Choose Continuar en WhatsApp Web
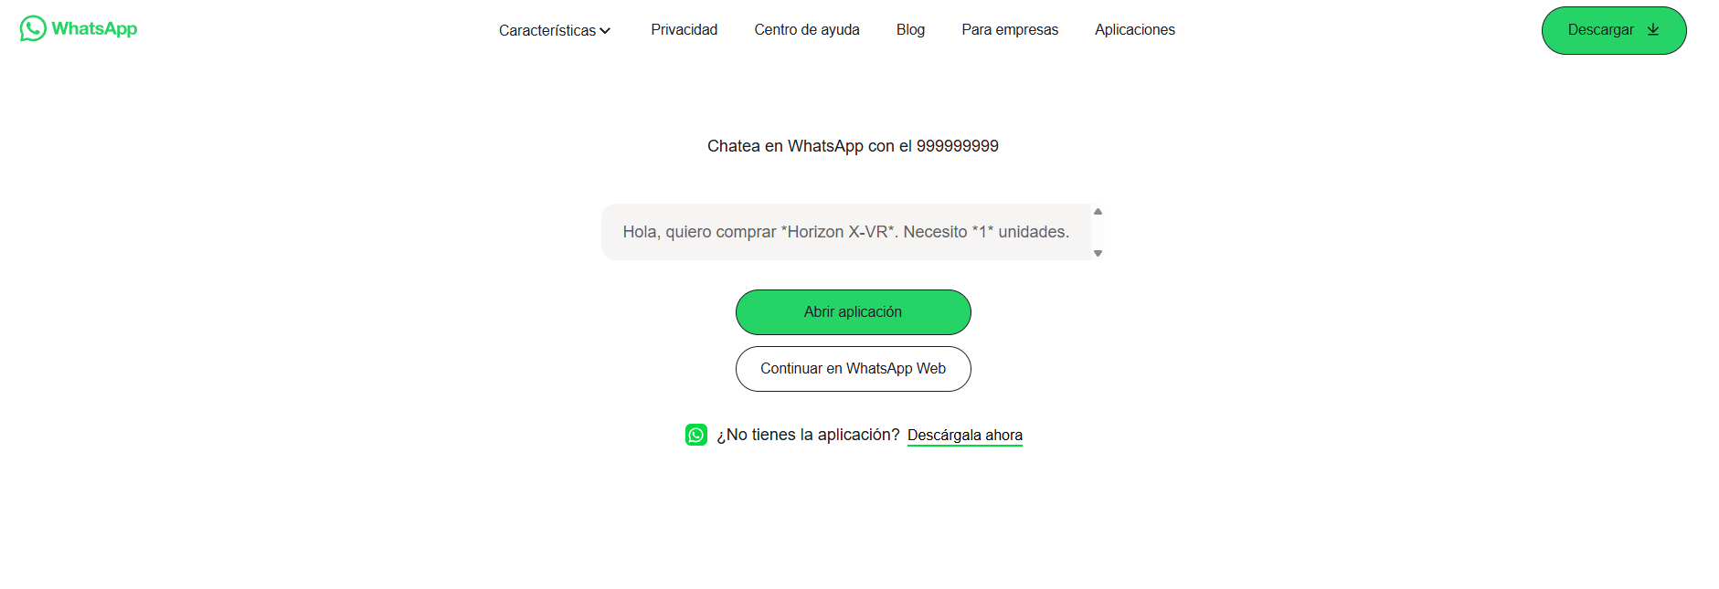 tap(854, 369)
